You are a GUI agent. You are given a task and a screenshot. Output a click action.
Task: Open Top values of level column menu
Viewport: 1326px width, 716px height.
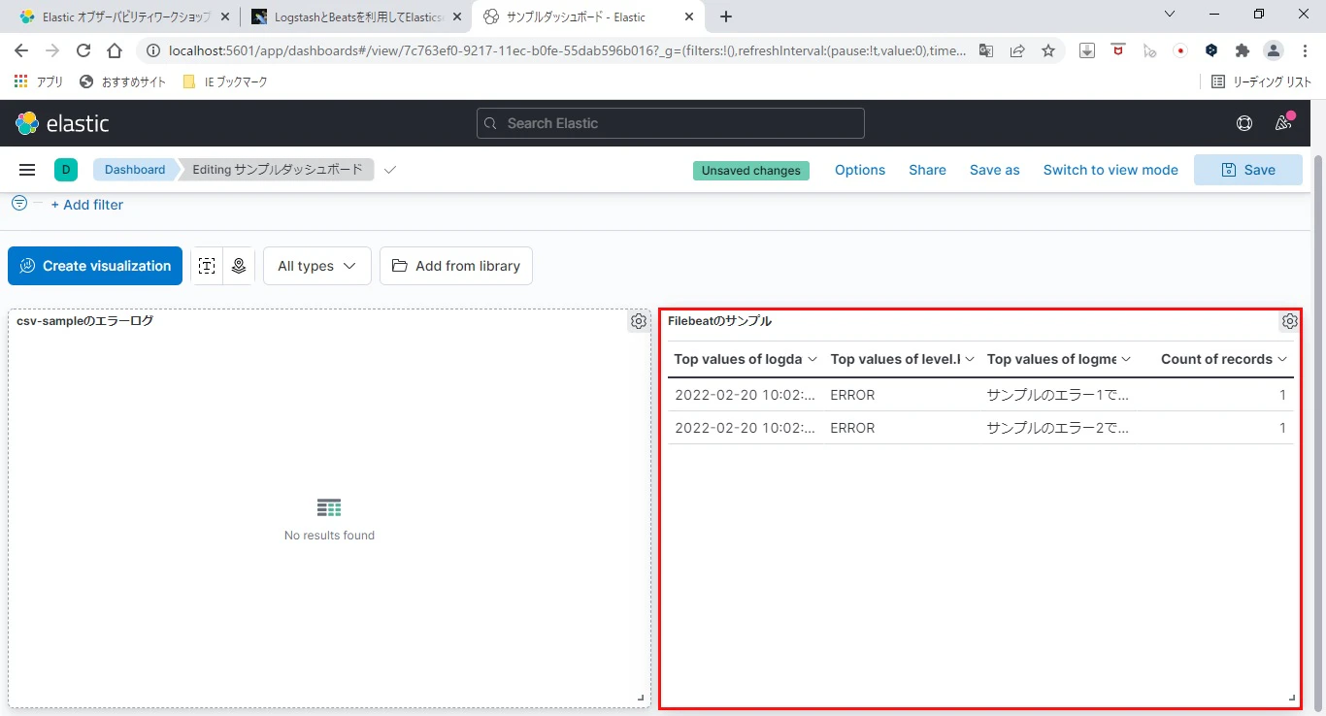coord(969,359)
